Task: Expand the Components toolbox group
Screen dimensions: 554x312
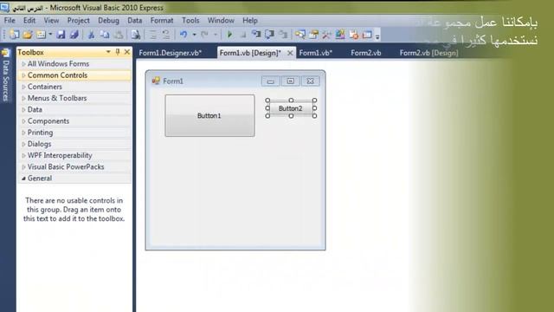Action: [x=74, y=121]
